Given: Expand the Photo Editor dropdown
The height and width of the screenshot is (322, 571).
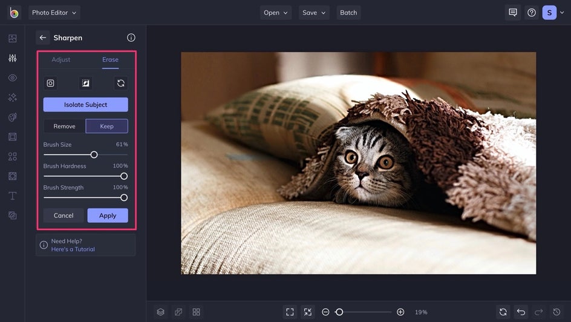Looking at the screenshot, I should [54, 13].
